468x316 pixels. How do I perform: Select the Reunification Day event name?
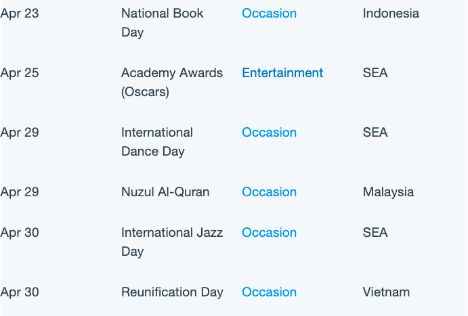point(172,292)
